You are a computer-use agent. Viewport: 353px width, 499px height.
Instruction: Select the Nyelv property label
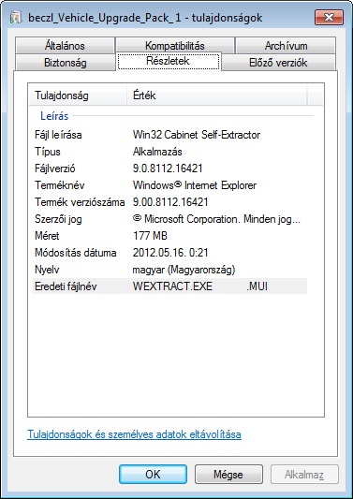pos(47,270)
